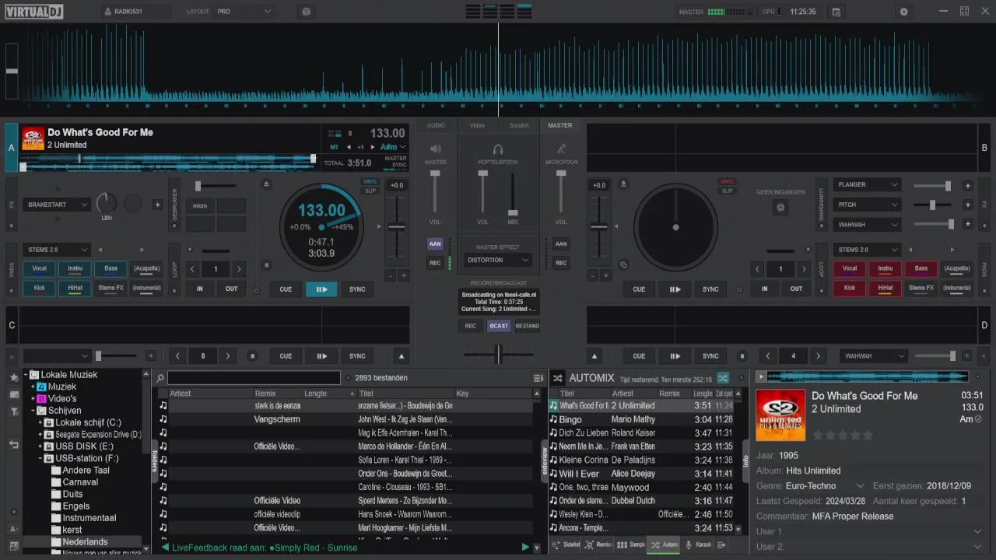Toggle the Bass stem pad on deck B
996x560 pixels.
[x=921, y=269]
